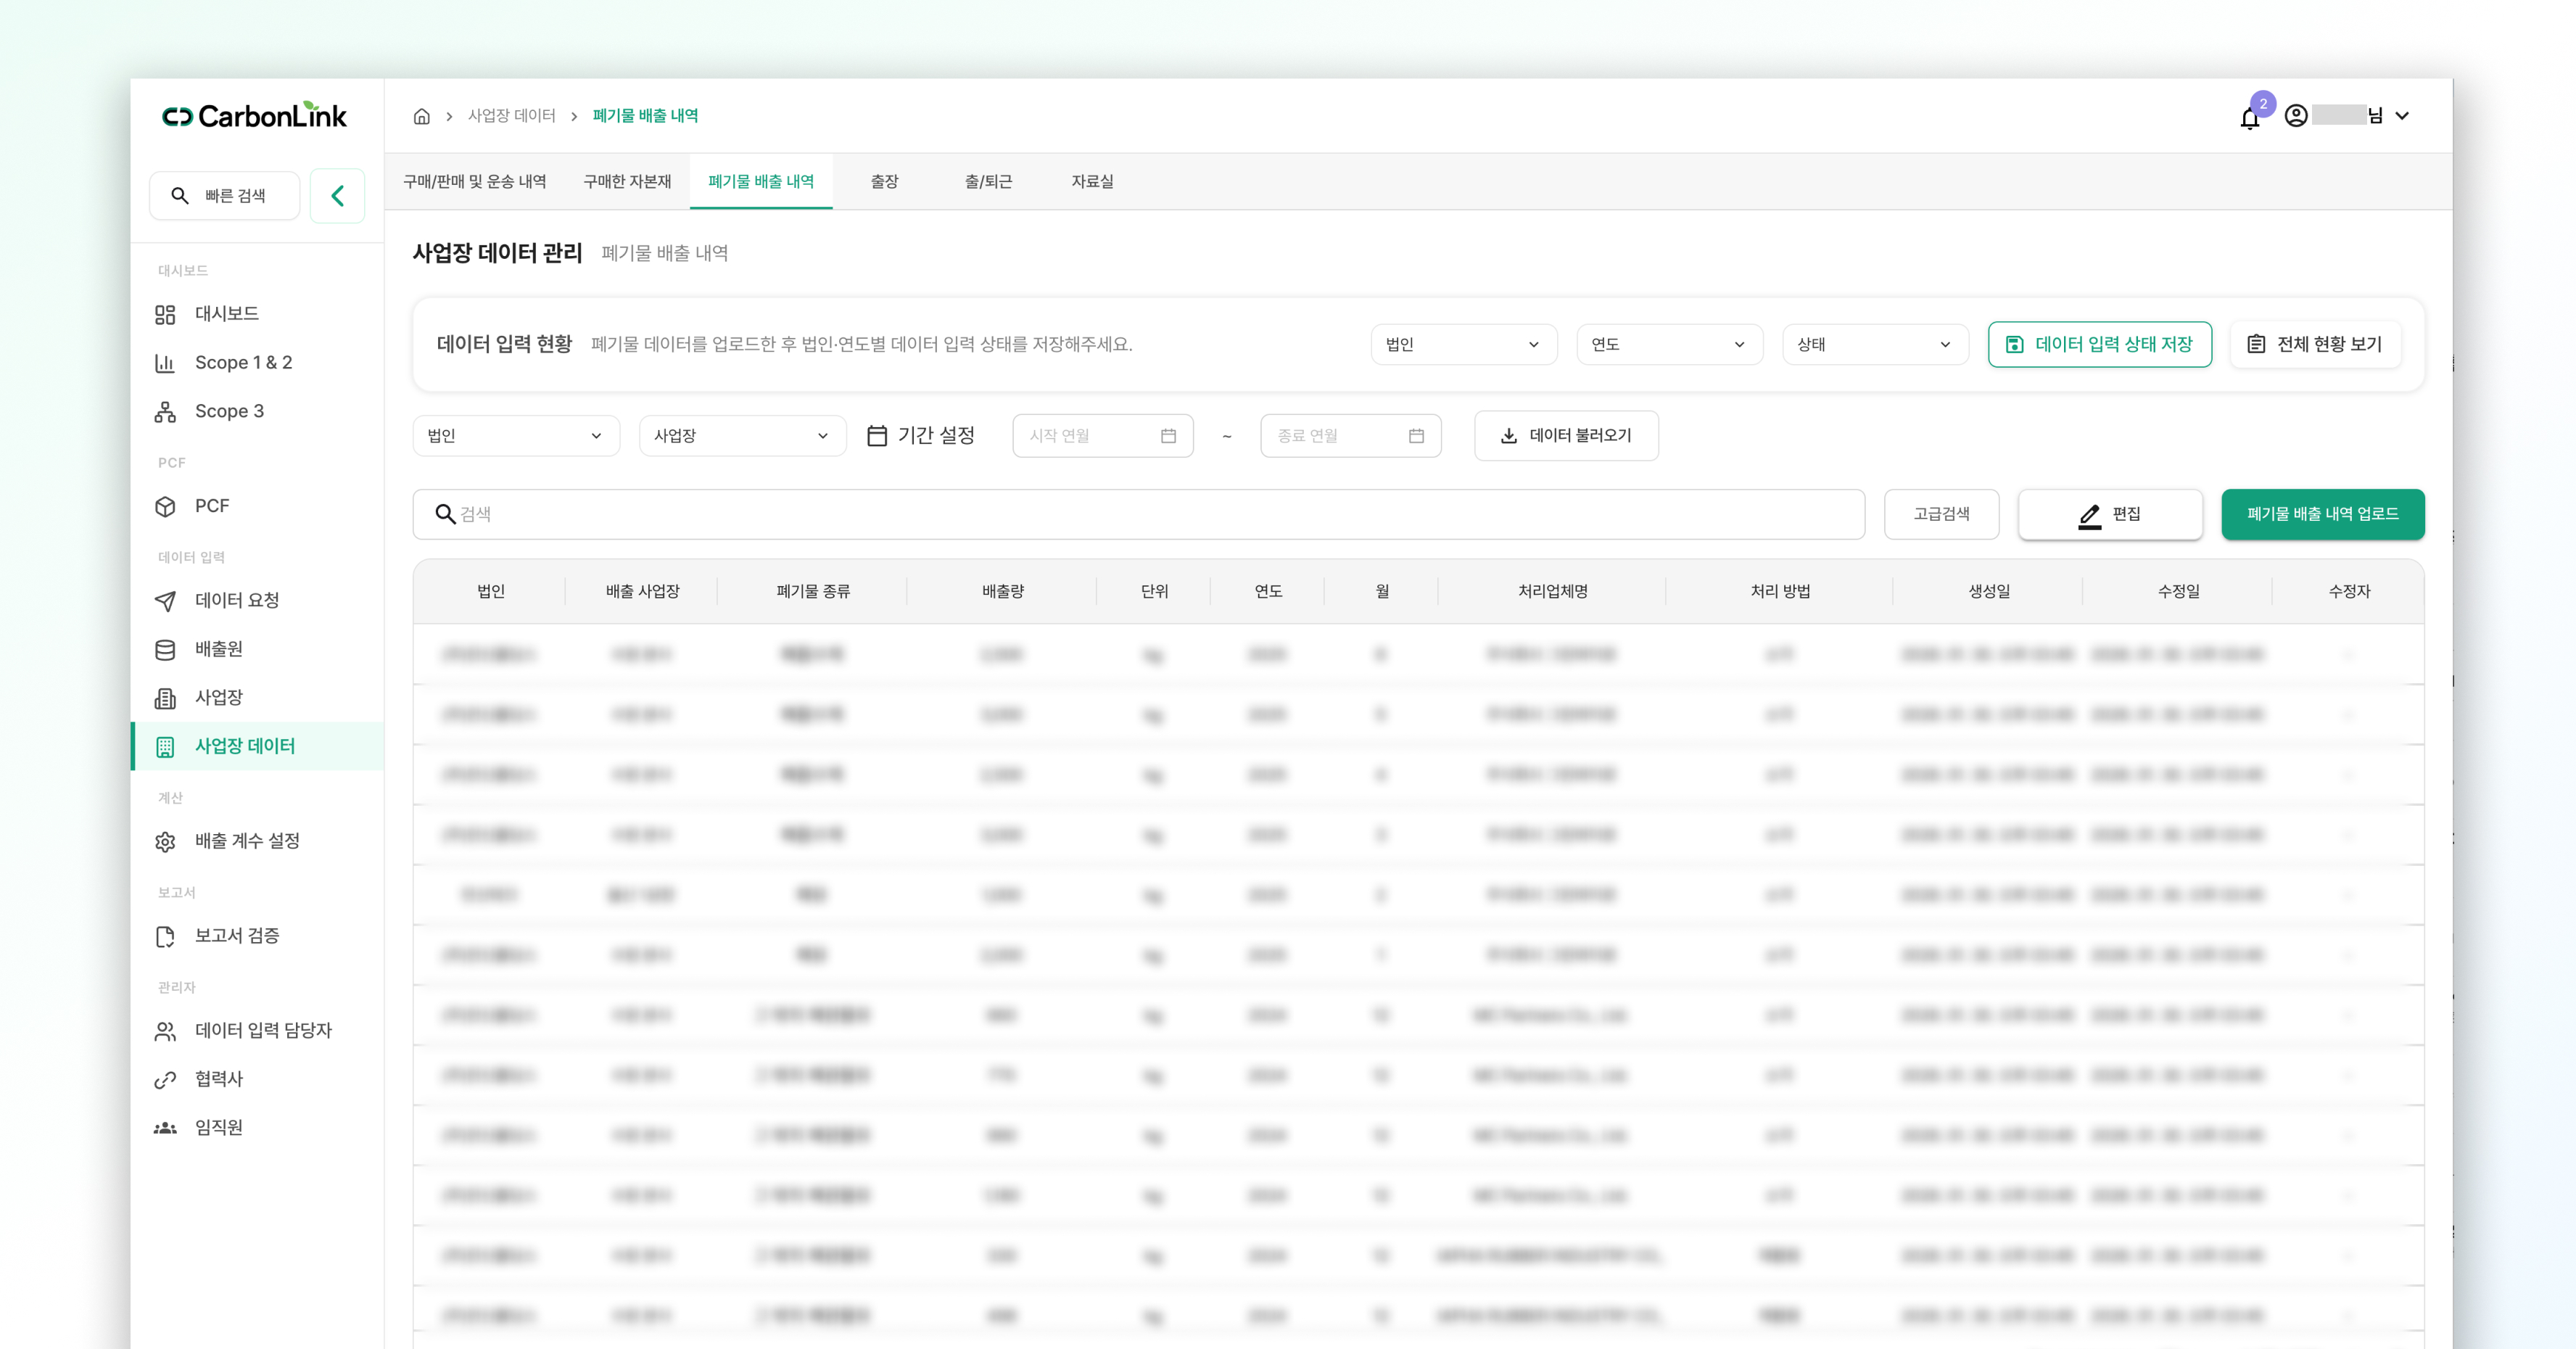The image size is (2576, 1349).
Task: Click the 연도 column header in table
Action: click(x=1269, y=592)
